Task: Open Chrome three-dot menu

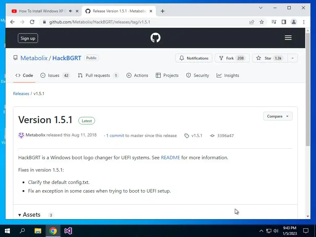Action: 304,22
